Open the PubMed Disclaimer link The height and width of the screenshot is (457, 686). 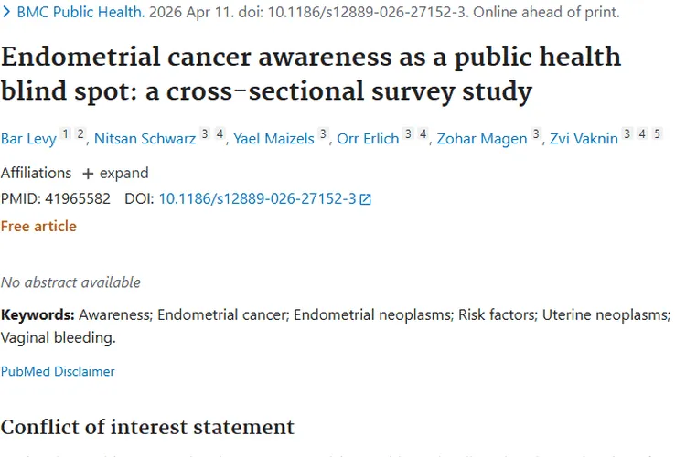[58, 371]
